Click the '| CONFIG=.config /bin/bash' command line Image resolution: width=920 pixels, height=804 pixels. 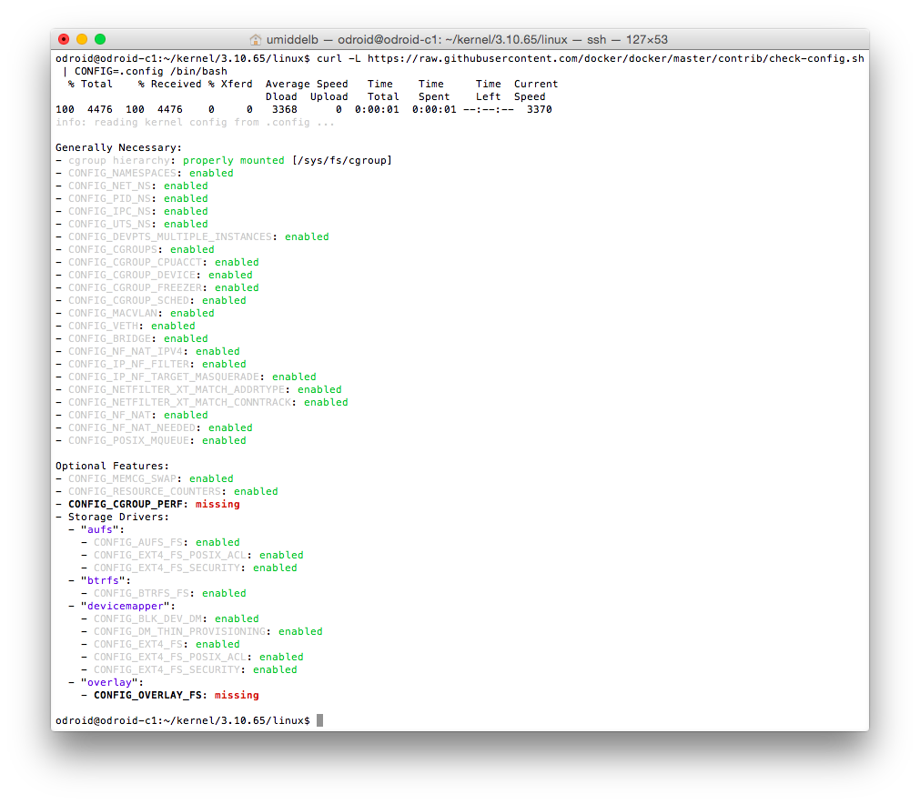click(145, 72)
